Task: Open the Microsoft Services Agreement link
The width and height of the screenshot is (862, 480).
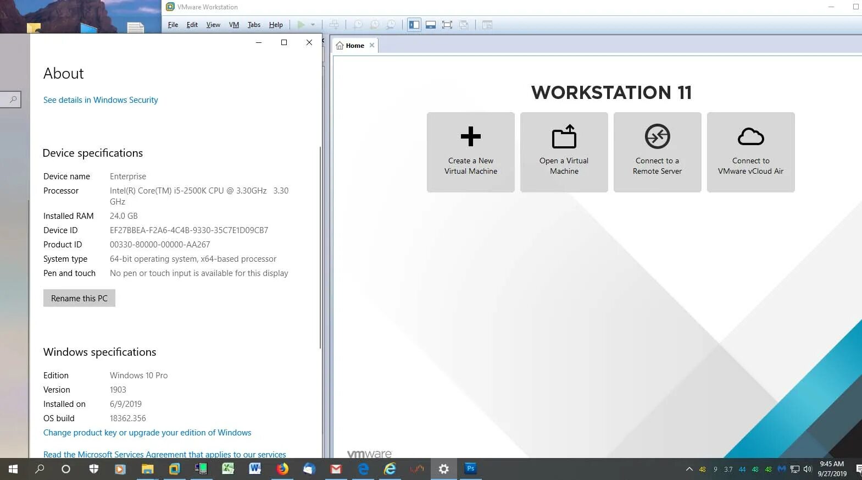Action: pyautogui.click(x=165, y=454)
